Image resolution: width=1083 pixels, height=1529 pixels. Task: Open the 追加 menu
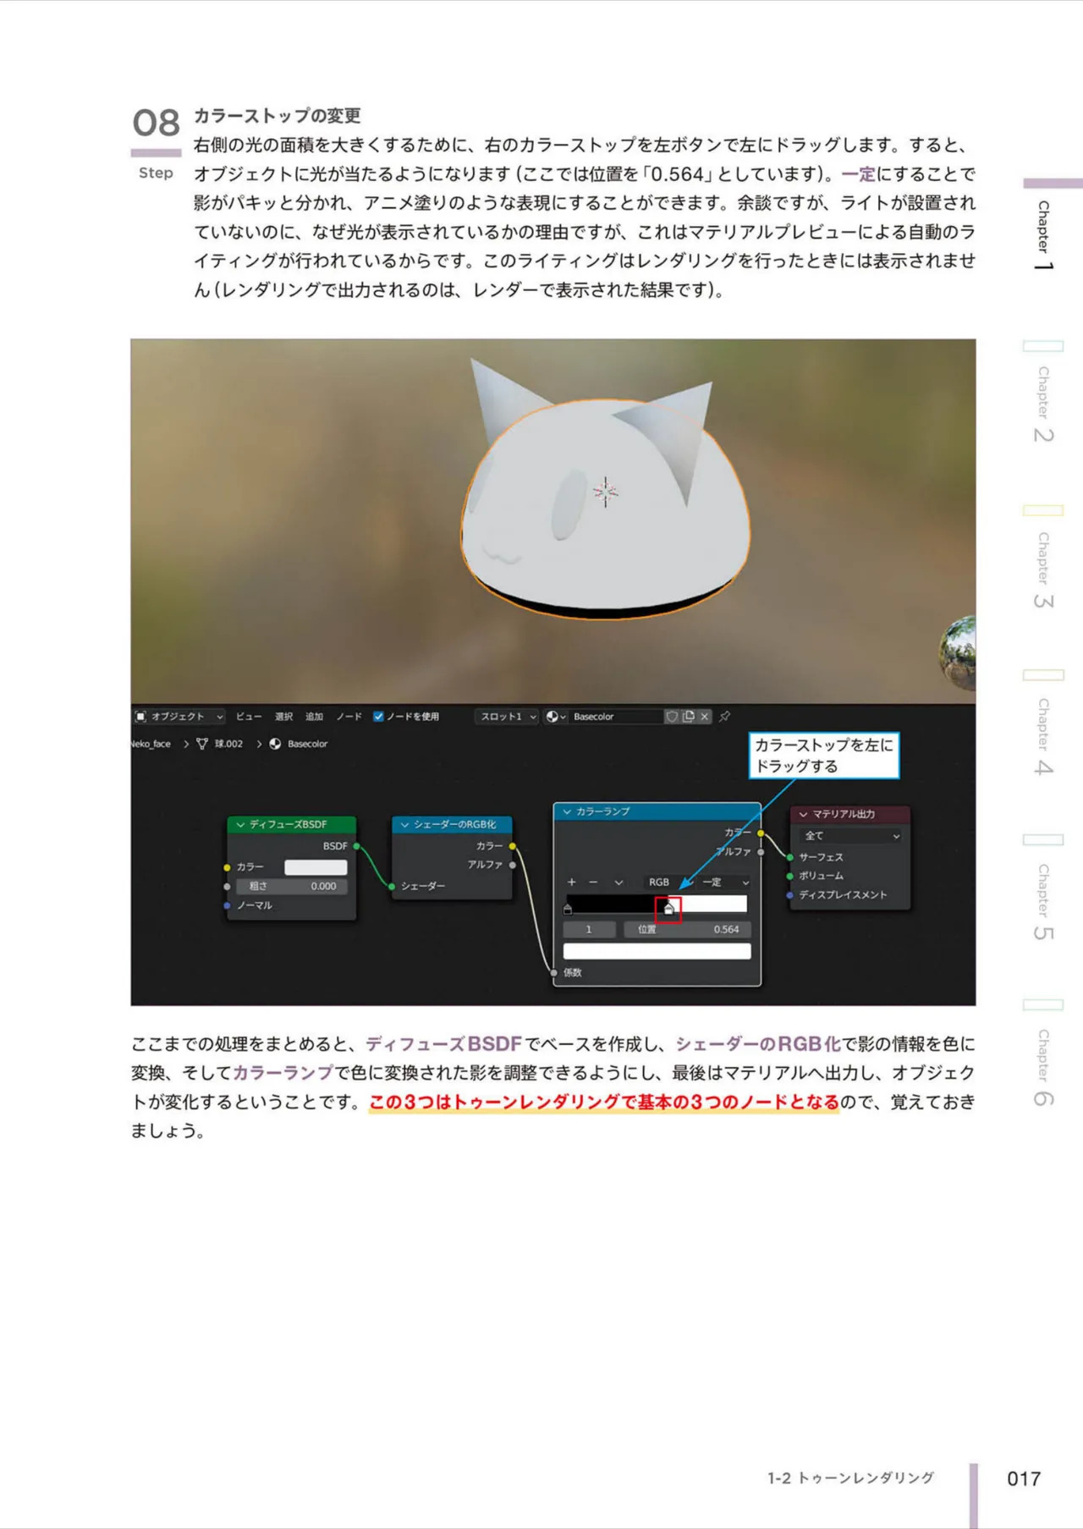tap(315, 717)
